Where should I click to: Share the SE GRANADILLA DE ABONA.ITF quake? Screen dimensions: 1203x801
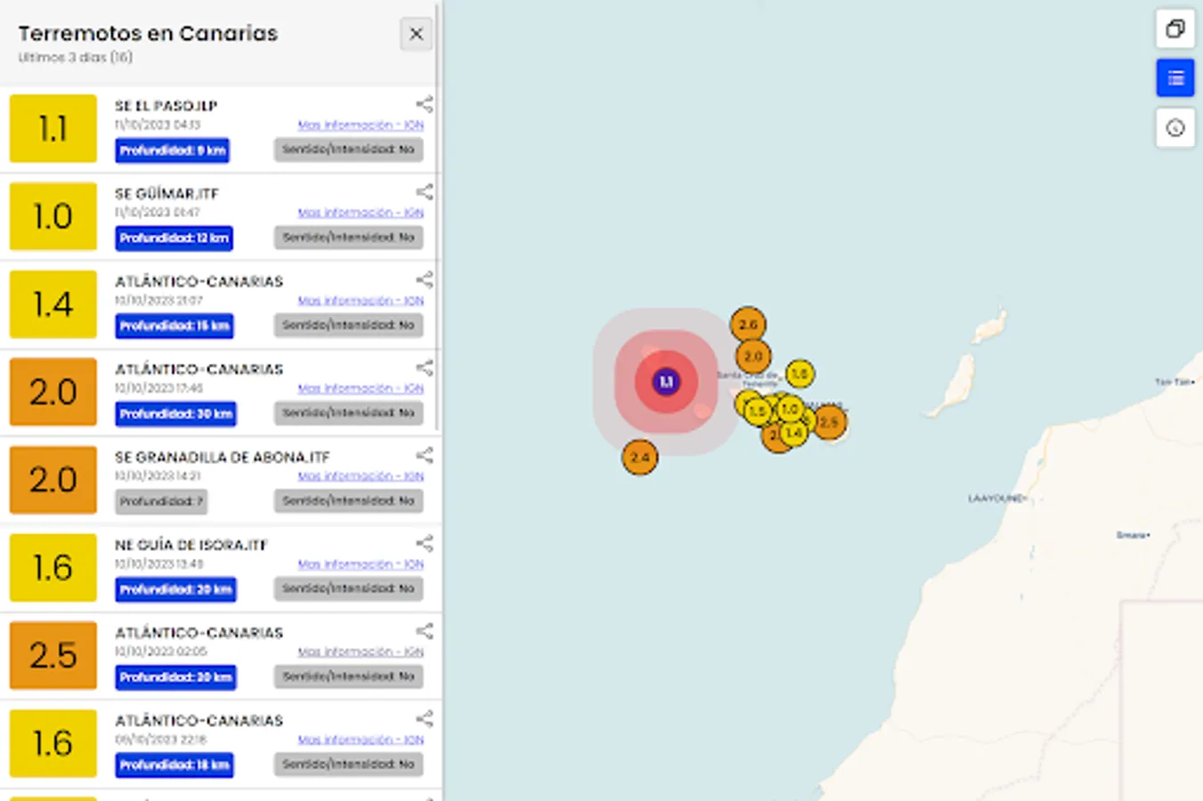pyautogui.click(x=424, y=455)
